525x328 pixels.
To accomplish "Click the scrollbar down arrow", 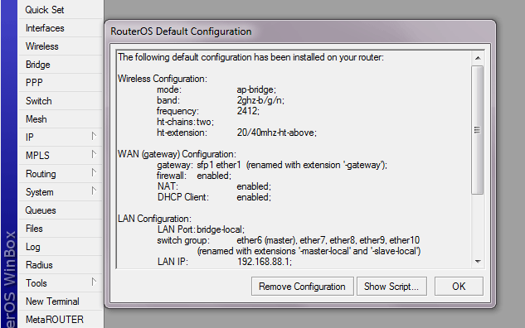I will coord(478,262).
